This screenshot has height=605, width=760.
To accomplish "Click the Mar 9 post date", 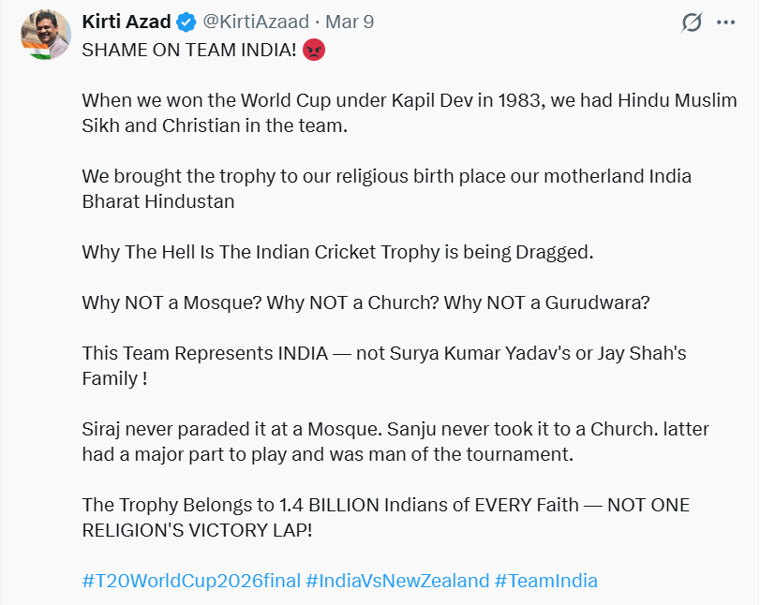I will [349, 22].
